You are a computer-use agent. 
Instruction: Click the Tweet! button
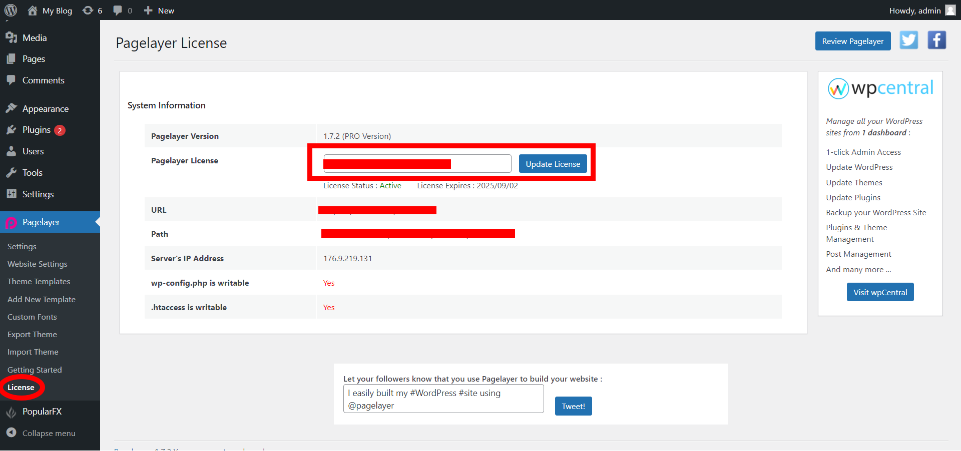574,406
